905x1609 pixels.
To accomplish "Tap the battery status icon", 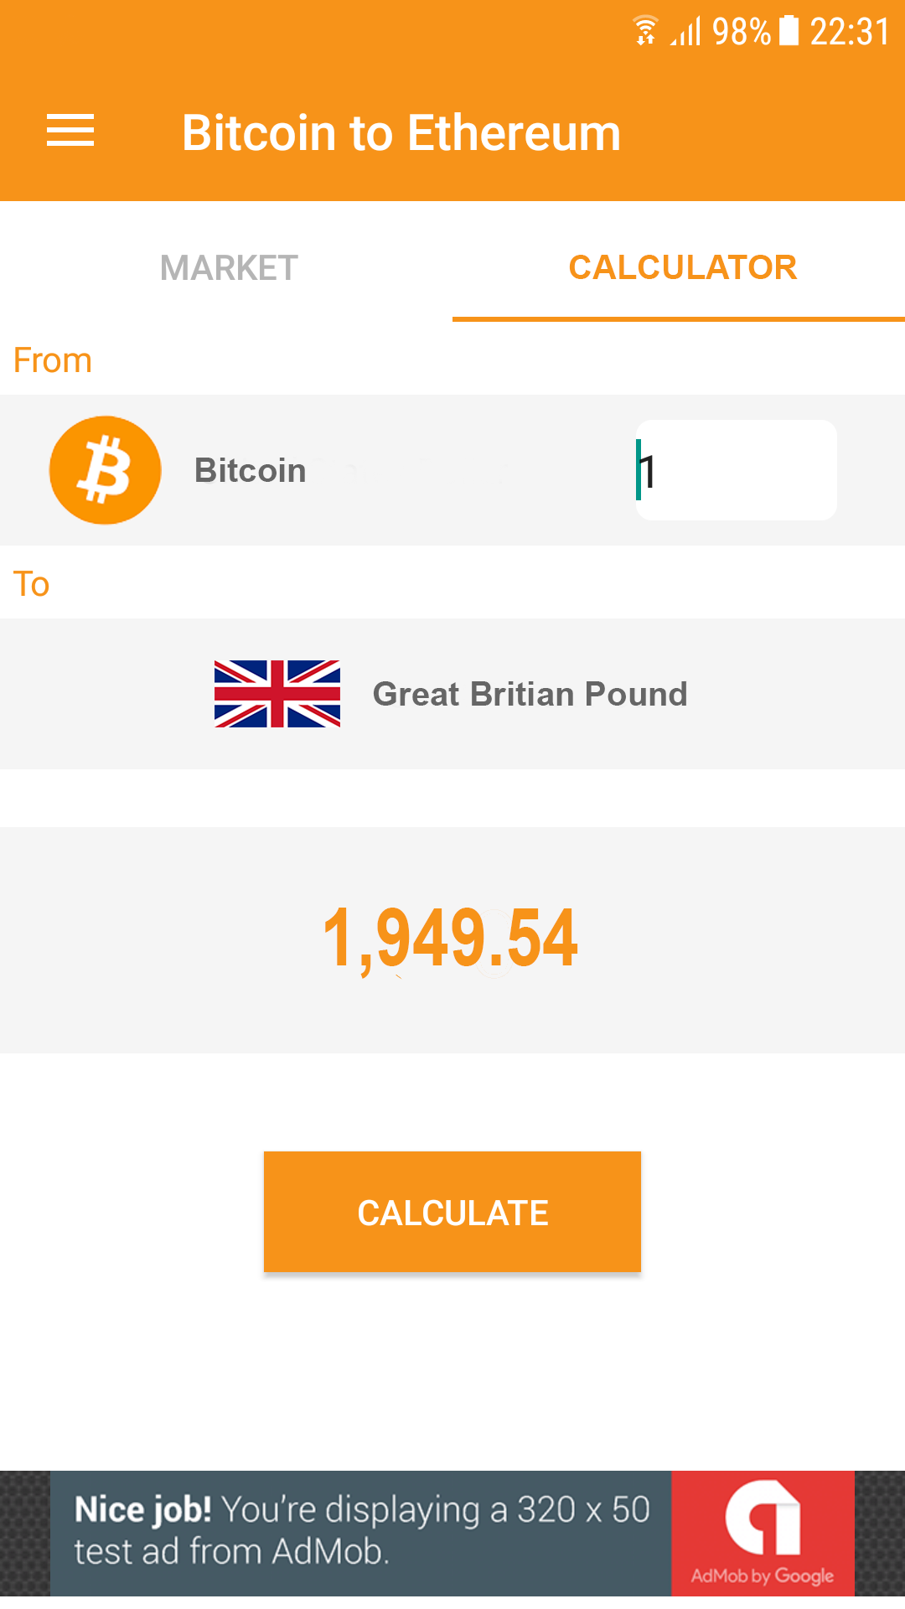I will click(x=789, y=31).
